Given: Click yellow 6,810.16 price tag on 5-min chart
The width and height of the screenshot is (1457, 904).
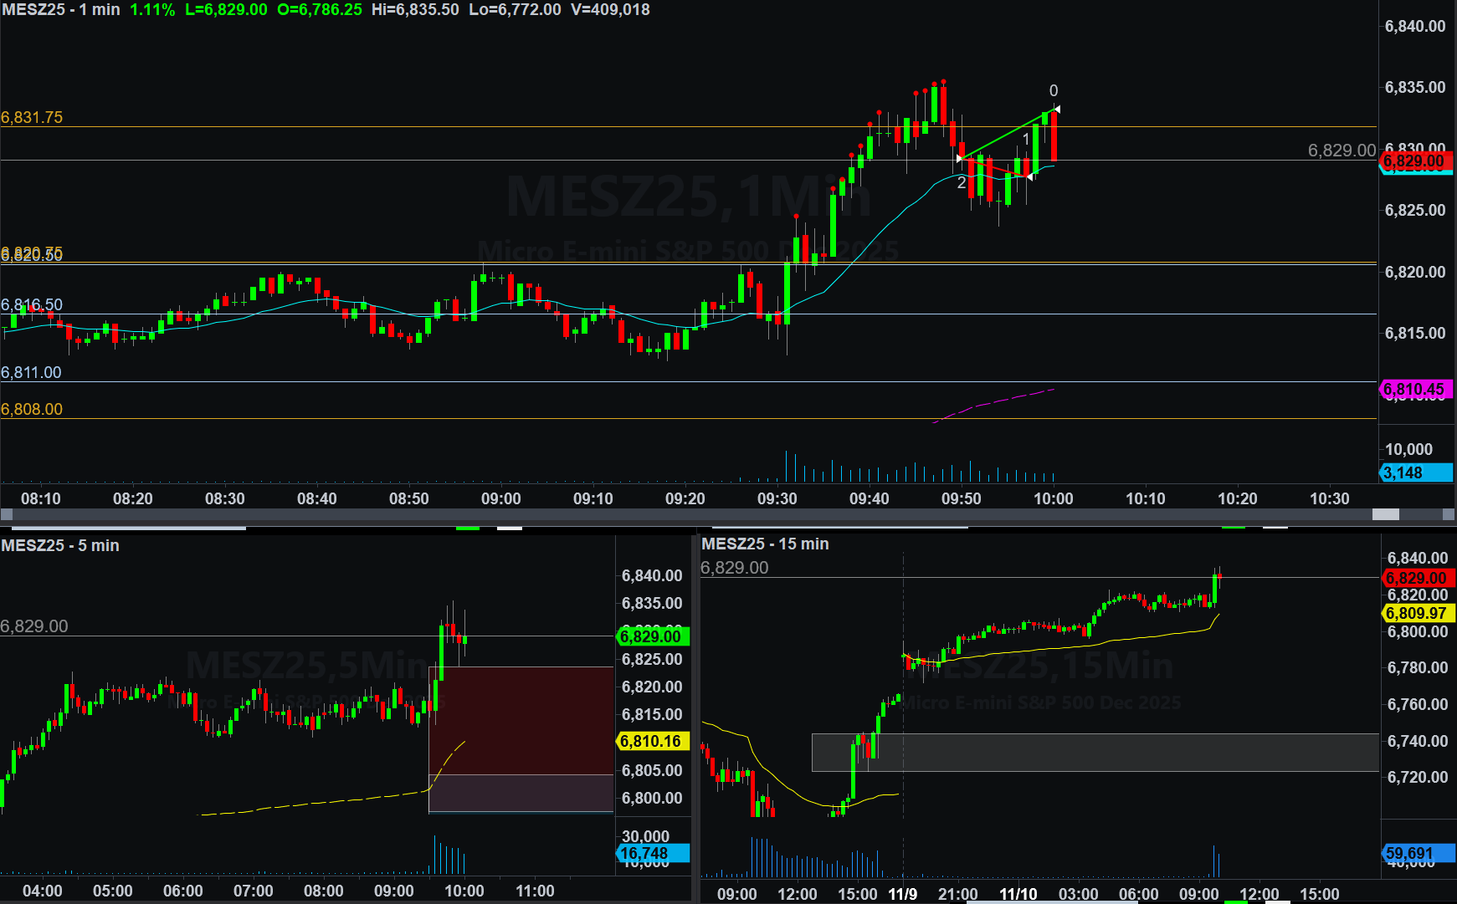Looking at the screenshot, I should point(652,741).
